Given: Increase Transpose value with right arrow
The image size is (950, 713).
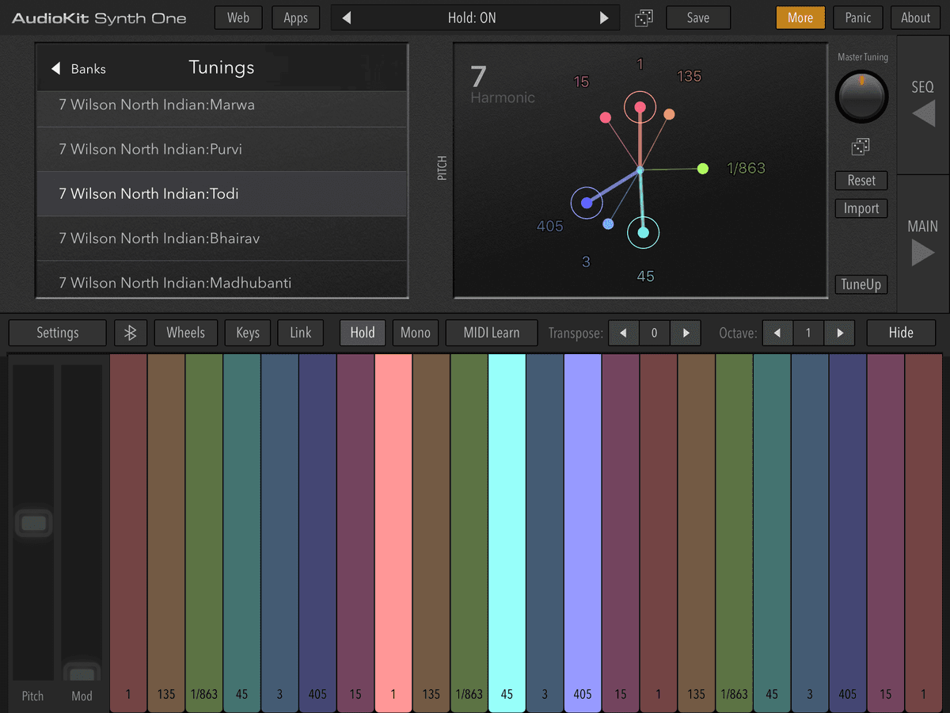Looking at the screenshot, I should (x=686, y=333).
